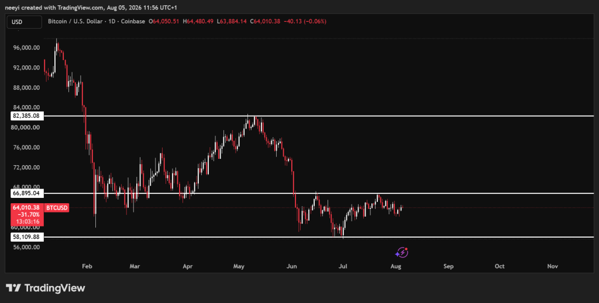Click the 84,000.00 price axis label
This screenshot has width=599, height=303.
(26, 107)
